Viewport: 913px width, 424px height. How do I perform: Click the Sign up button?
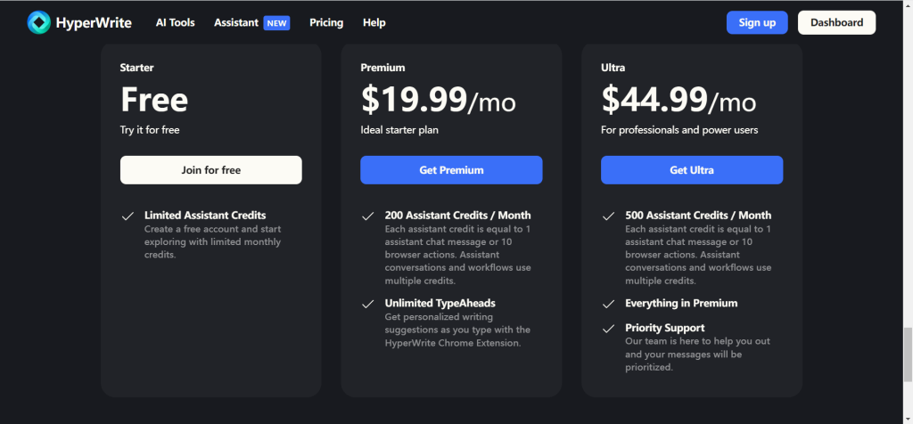click(757, 22)
